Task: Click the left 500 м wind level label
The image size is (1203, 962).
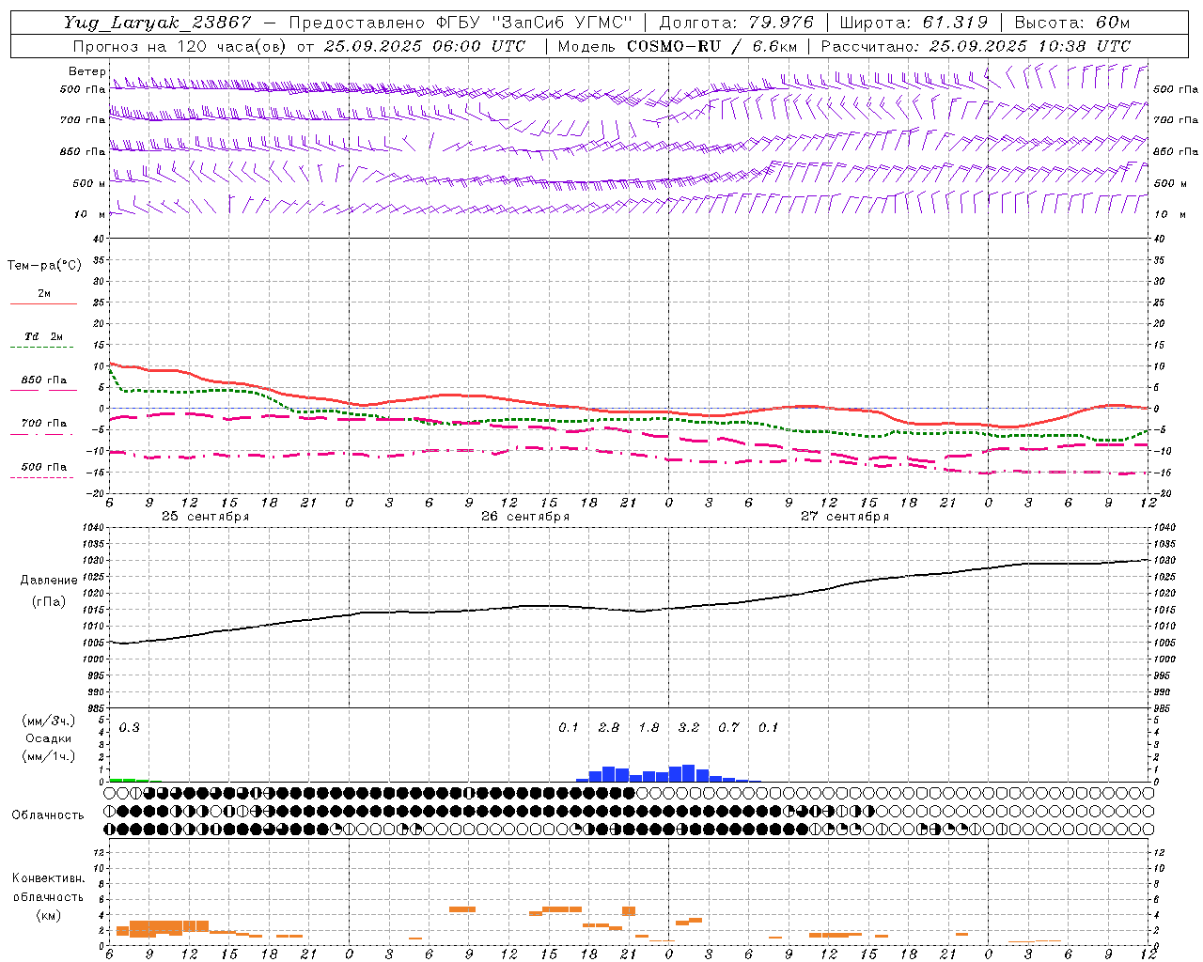Action: pyautogui.click(x=89, y=183)
